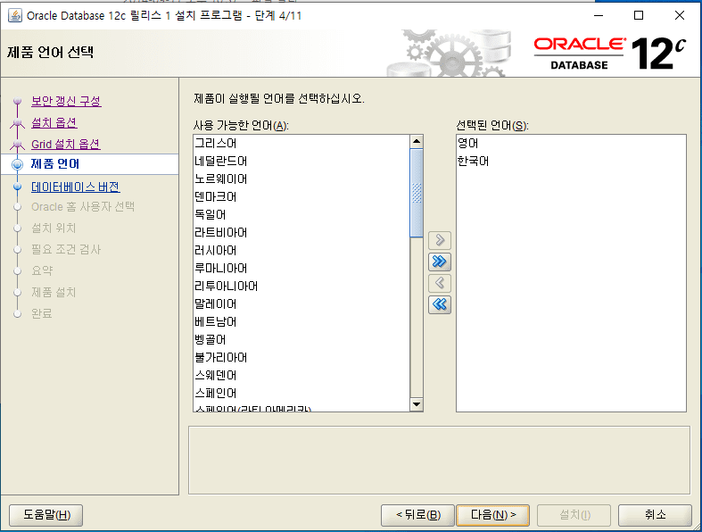Click the remove all languages double-arrow button

(x=439, y=304)
